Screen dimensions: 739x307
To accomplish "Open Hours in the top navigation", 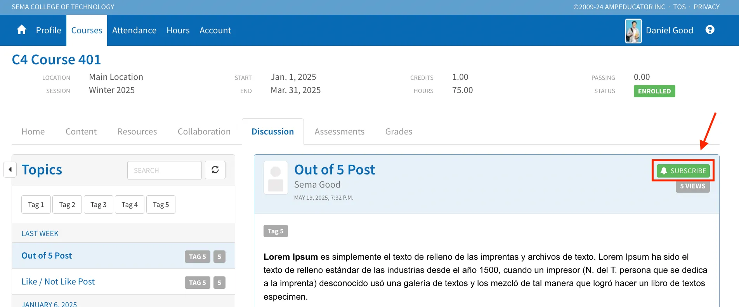I will 178,30.
